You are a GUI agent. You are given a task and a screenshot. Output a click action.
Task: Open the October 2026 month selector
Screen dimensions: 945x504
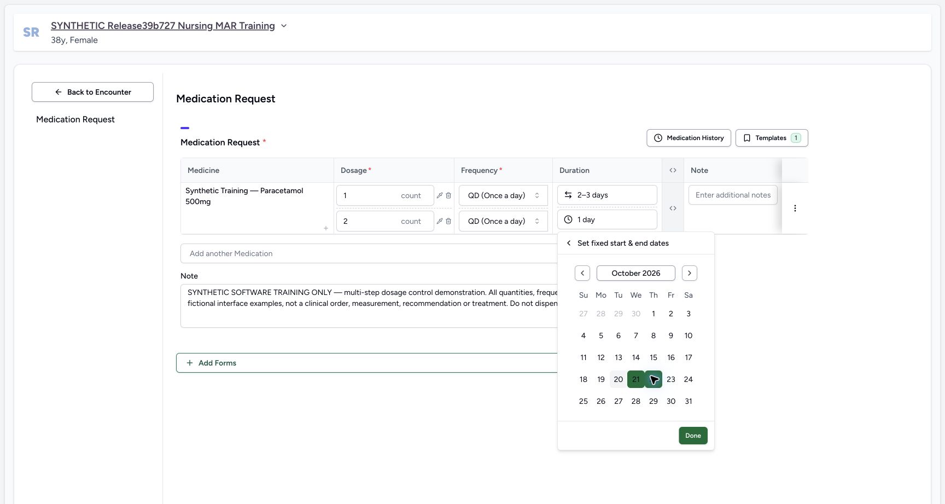(x=636, y=273)
